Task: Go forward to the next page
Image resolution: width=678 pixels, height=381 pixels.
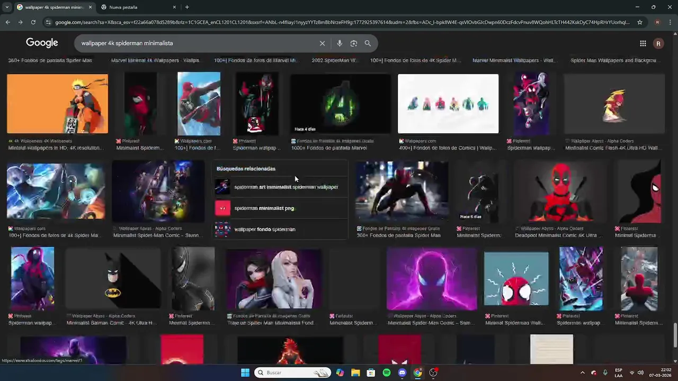Action: (x=20, y=22)
